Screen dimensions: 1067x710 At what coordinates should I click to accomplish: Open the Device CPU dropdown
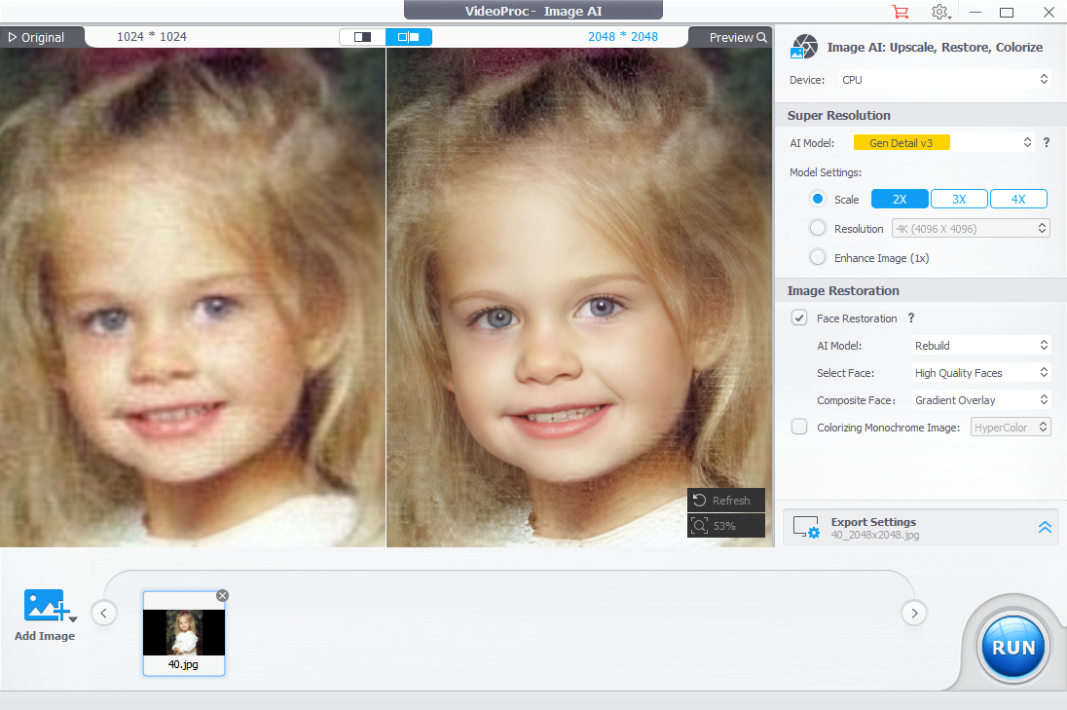944,80
